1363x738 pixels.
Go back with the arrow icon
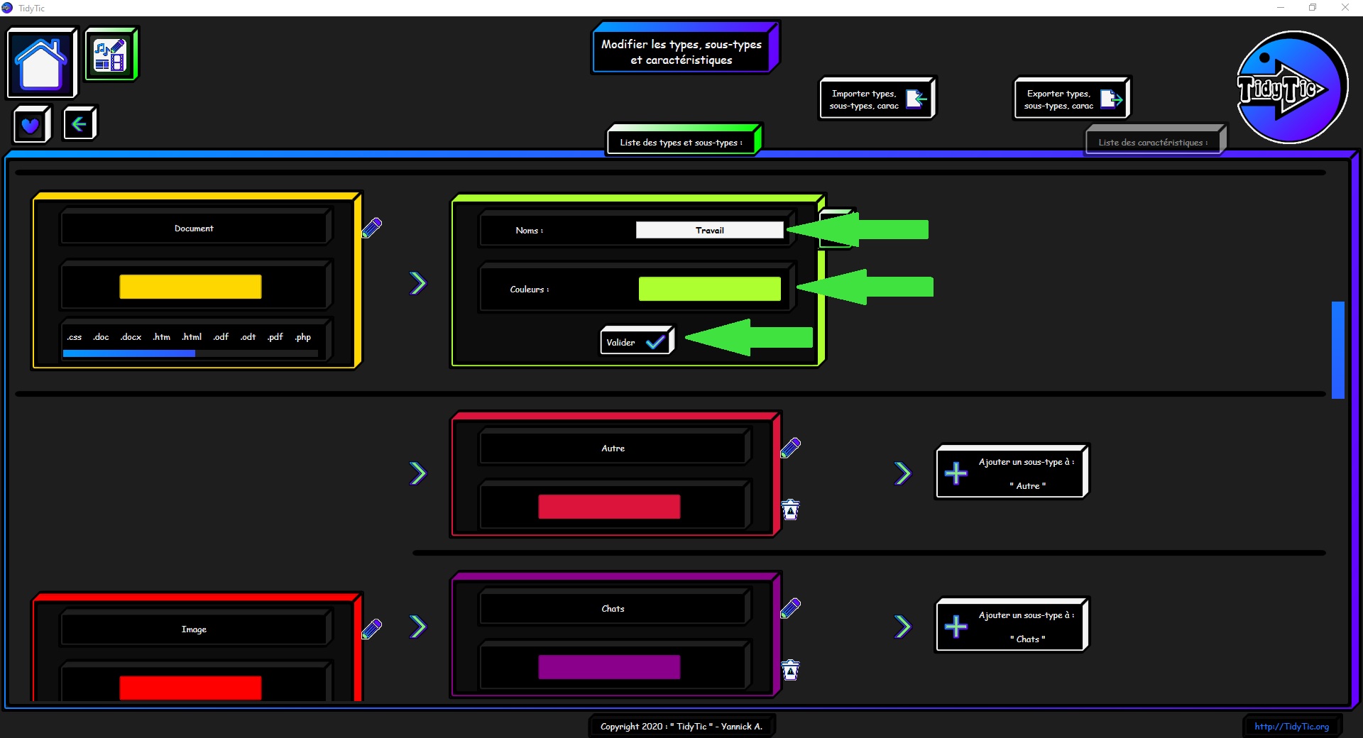[79, 124]
